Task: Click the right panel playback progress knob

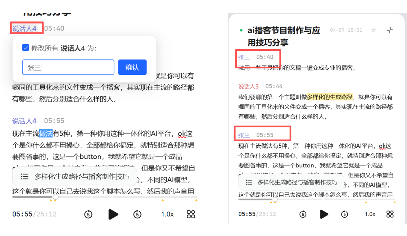Action: [x=275, y=199]
